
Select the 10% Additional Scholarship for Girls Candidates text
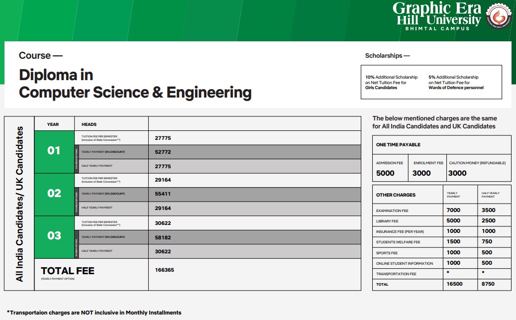tap(391, 82)
